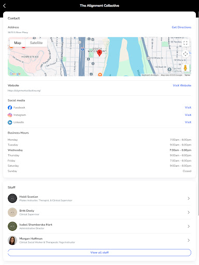The image size is (199, 265).
Task: Visit the Facebook page
Action: click(188, 108)
